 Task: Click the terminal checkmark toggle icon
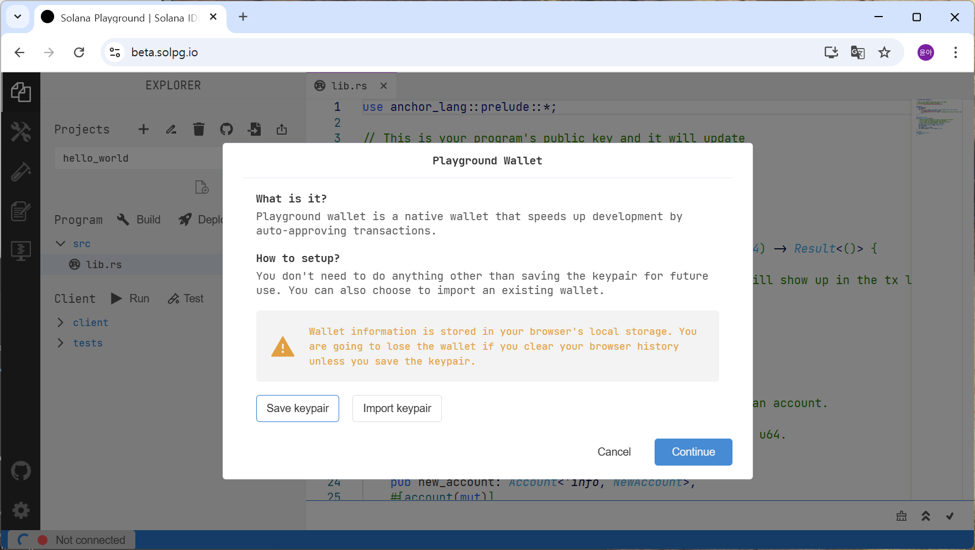(x=950, y=516)
